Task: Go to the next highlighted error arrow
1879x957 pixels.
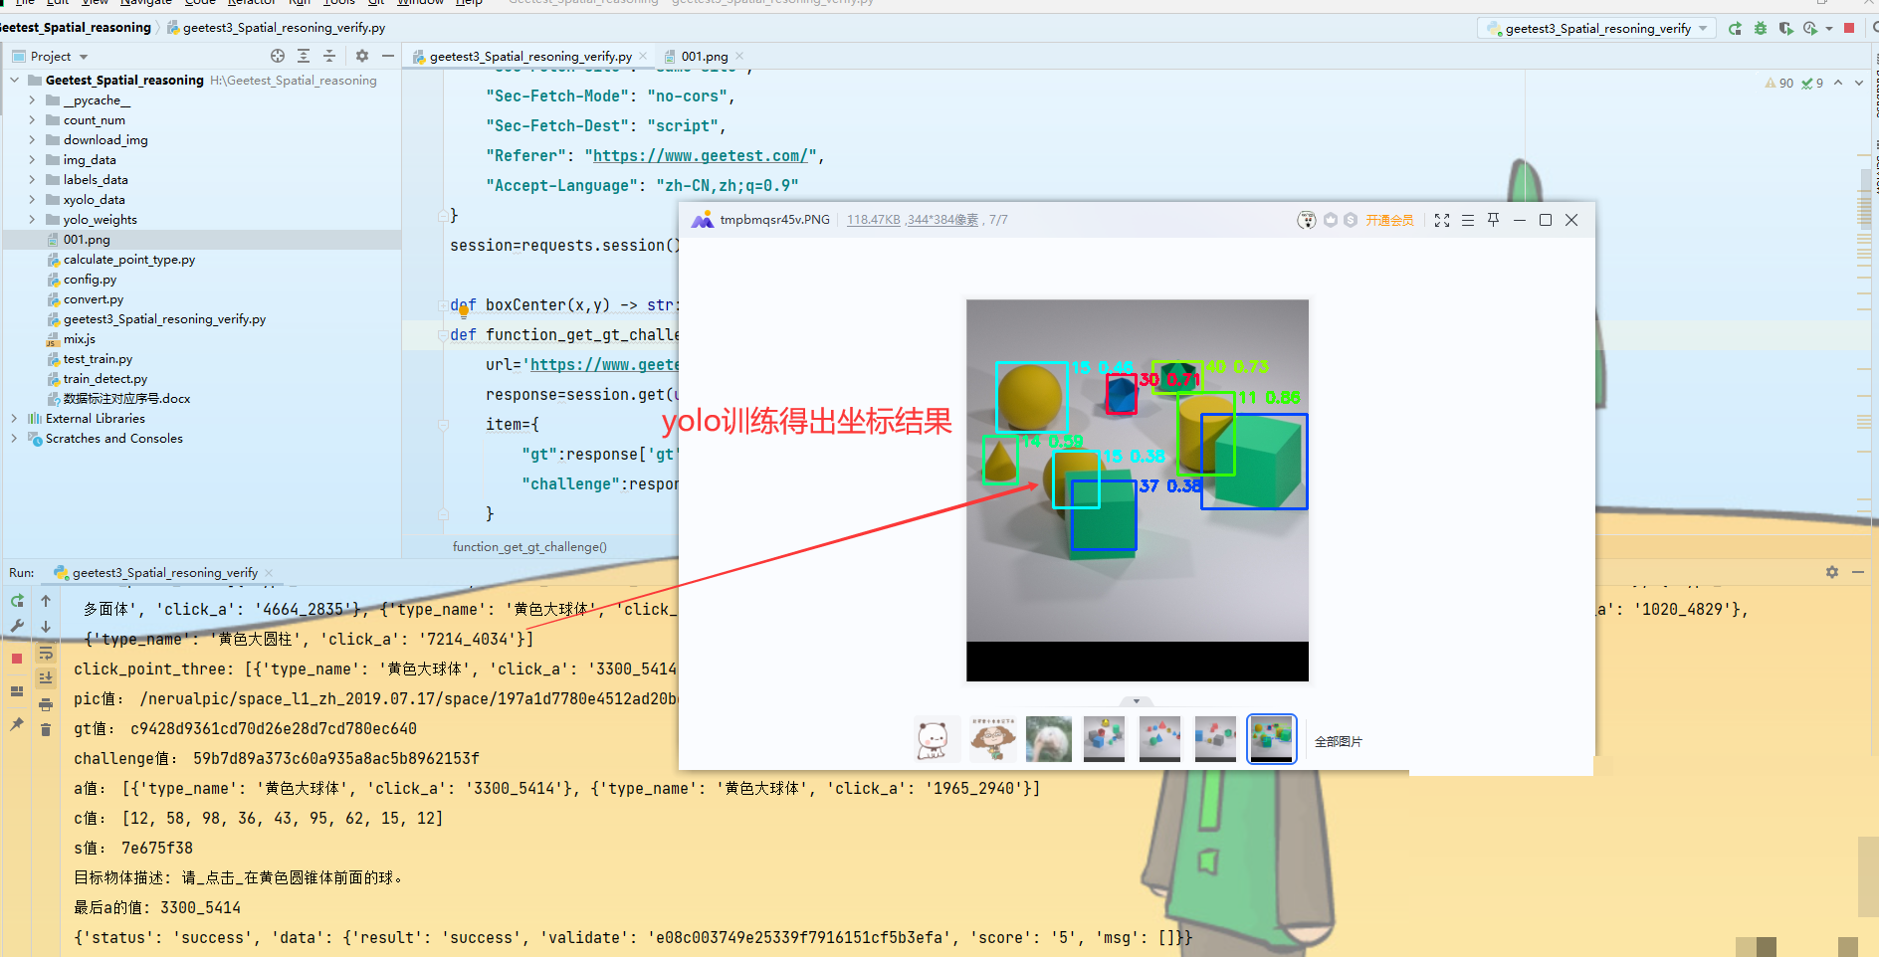Action: pos(1858,83)
